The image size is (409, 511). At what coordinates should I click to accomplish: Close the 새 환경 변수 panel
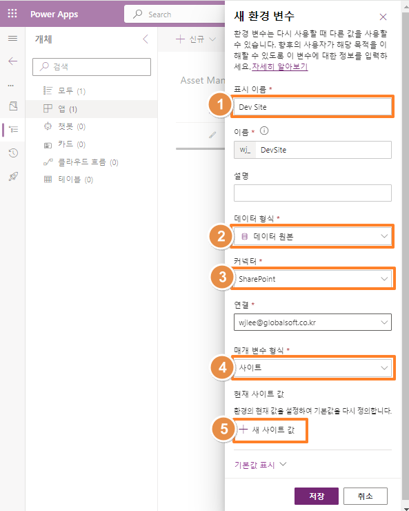tap(383, 17)
